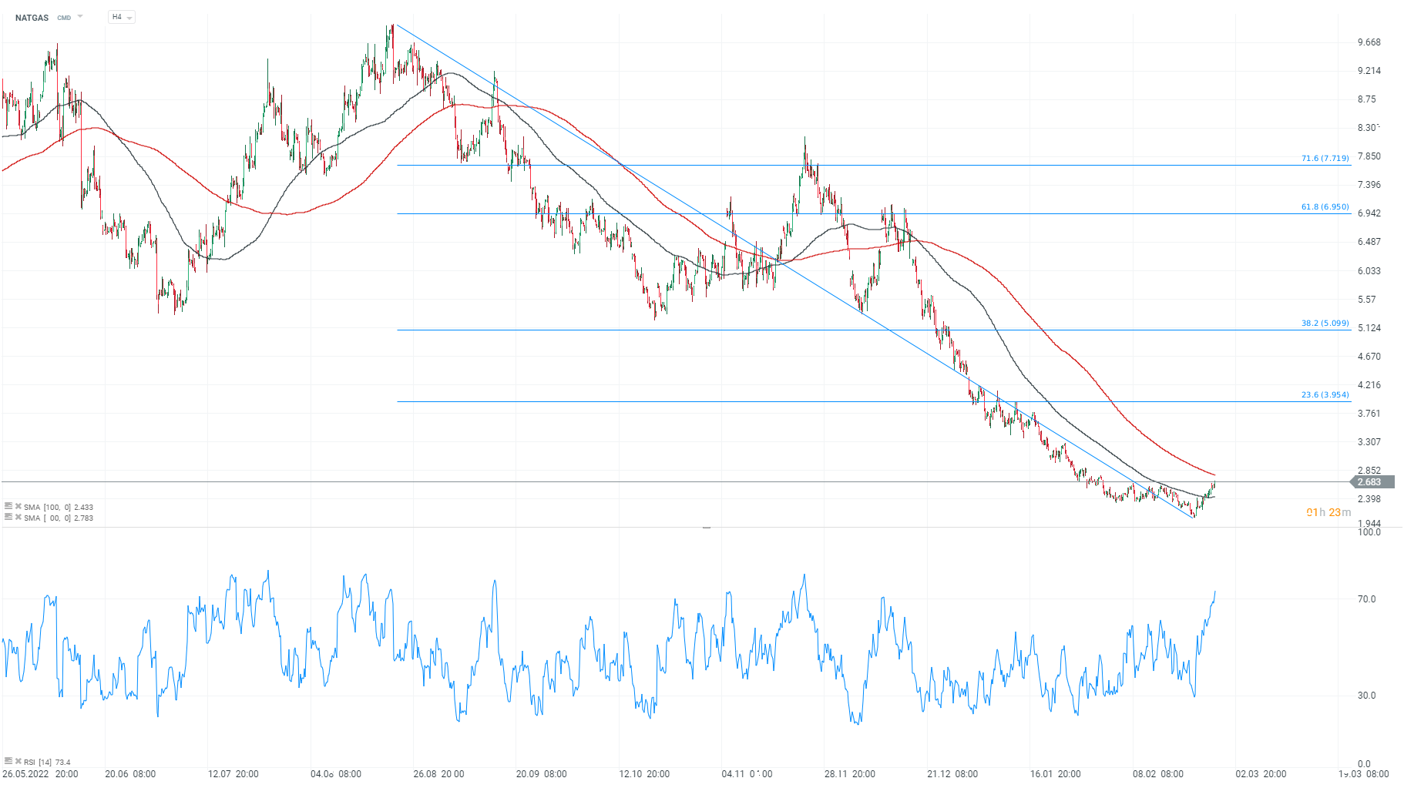
Task: Click the RSI 70.0 level label
Action: 1366,599
